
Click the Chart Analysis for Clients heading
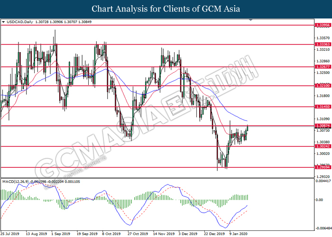coord(166,9)
